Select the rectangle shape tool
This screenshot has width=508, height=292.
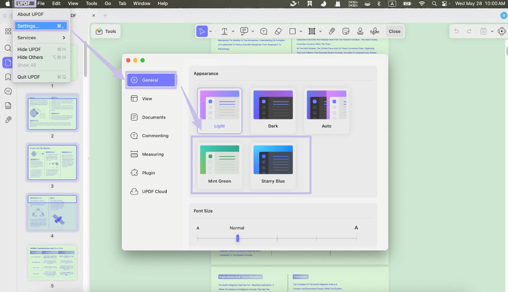pos(292,31)
